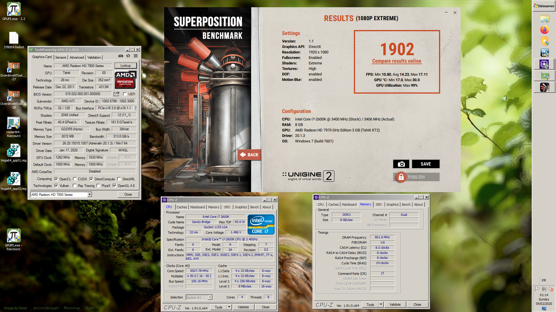This screenshot has height=312, width=556.
Task: Open the Vega64_sppt2.reg file icon
Action: 14,181
